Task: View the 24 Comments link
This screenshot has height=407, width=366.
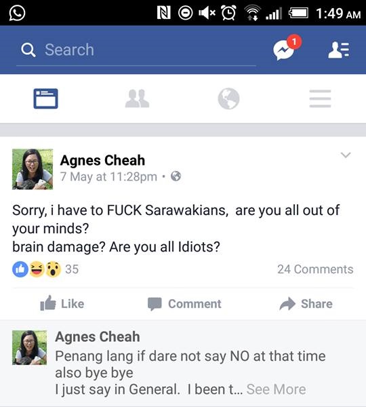Action: tap(315, 269)
